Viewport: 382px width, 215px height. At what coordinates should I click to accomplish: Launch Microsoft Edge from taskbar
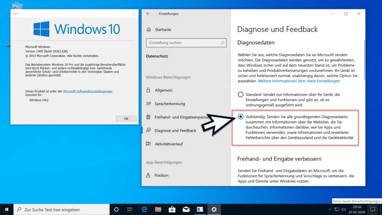[x=144, y=209]
